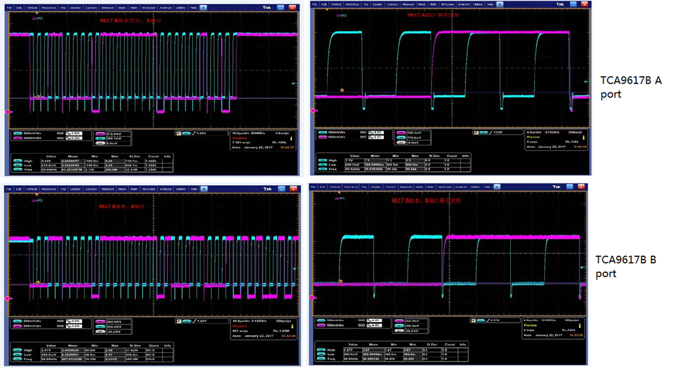
Task: Open Display menu in top-right scope window
Action: tap(377, 4)
